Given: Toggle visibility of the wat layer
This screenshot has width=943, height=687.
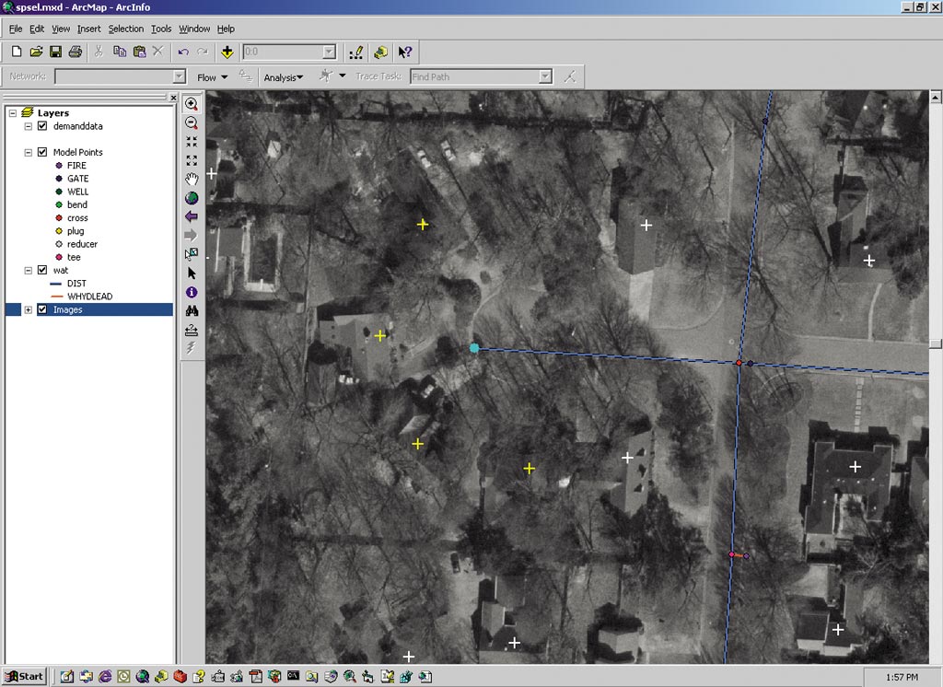Looking at the screenshot, I should [42, 271].
